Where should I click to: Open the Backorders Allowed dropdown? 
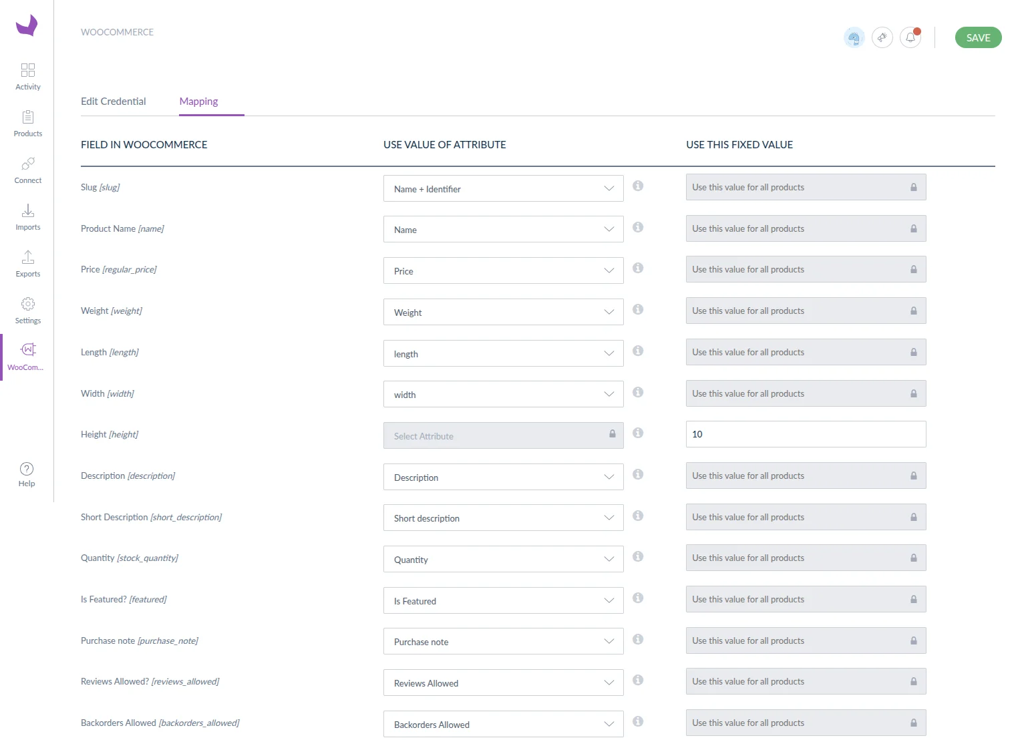tap(608, 724)
